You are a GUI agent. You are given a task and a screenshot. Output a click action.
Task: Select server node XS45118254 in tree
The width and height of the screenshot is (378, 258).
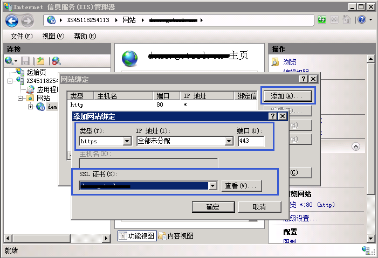tap(42, 81)
